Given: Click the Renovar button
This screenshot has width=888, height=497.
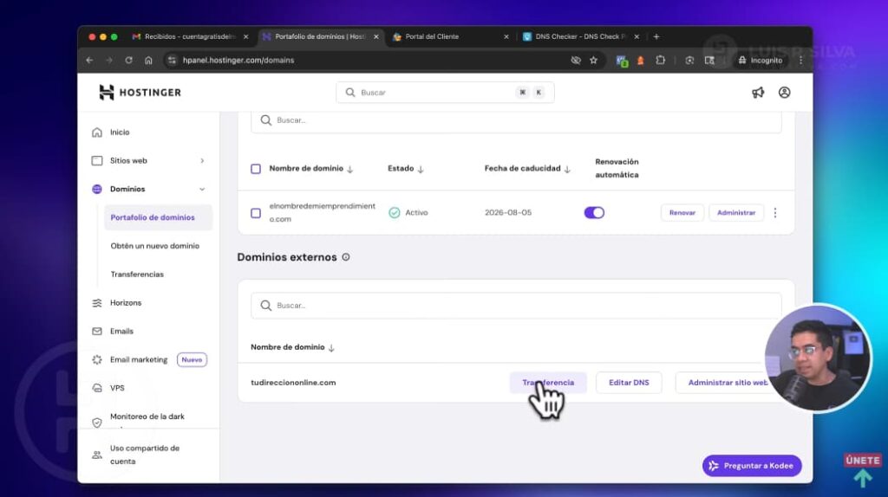Looking at the screenshot, I should click(x=682, y=213).
